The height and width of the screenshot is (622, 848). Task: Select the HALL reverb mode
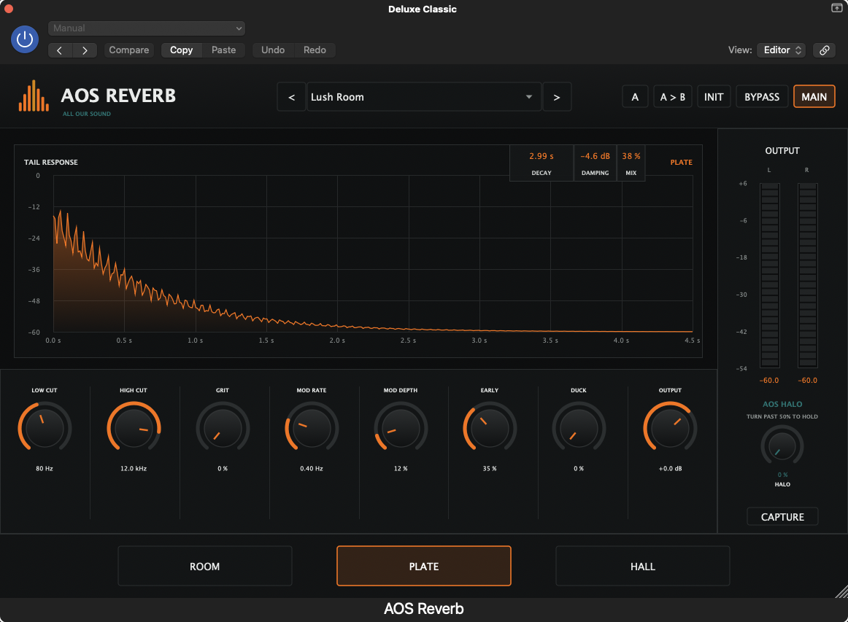point(642,566)
